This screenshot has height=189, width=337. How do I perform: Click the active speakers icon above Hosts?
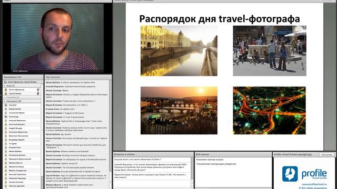click(5, 82)
